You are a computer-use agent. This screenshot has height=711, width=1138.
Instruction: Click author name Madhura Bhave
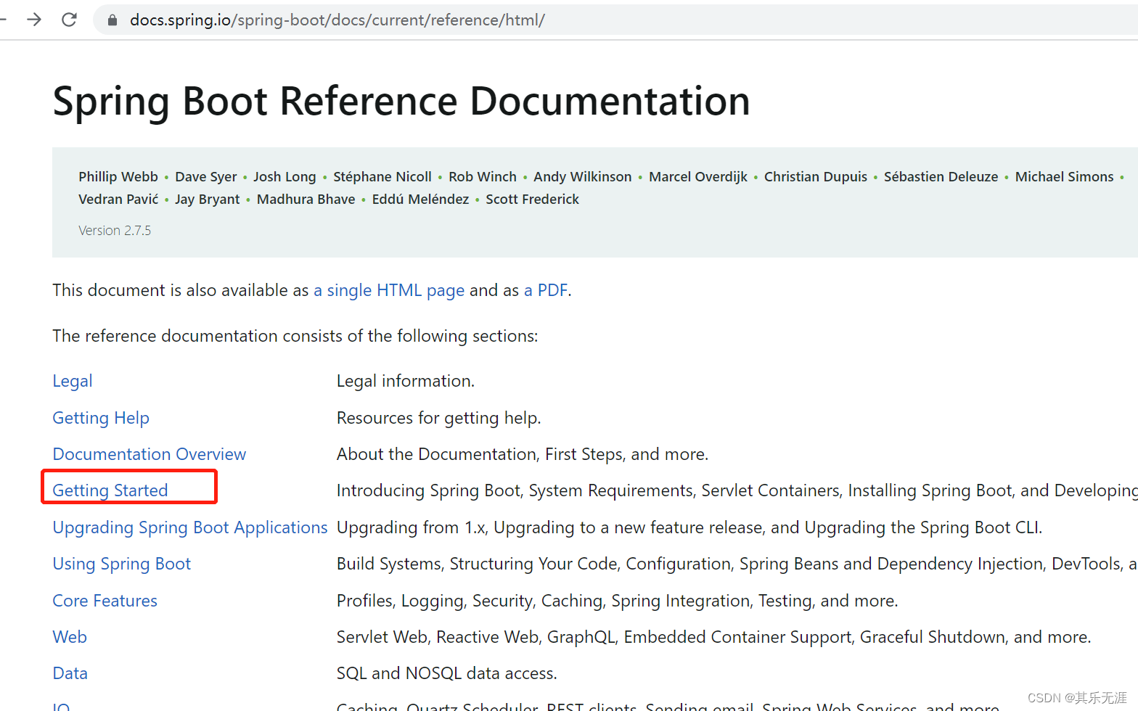coord(306,200)
